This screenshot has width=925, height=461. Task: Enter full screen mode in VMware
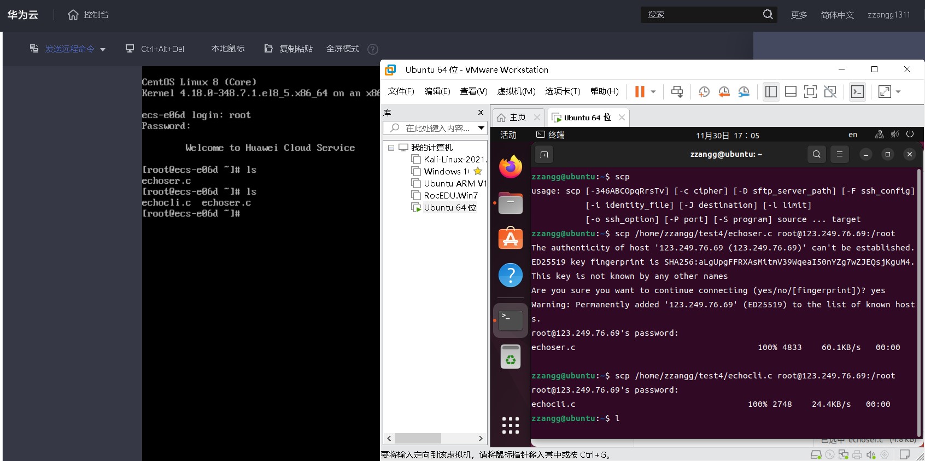[x=810, y=91]
